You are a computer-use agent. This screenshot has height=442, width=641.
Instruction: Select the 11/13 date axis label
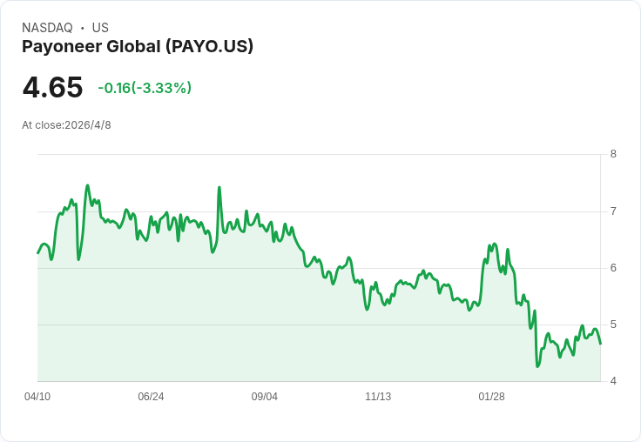click(378, 397)
